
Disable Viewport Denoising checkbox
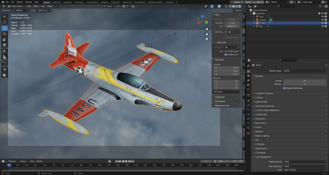[x=284, y=88]
